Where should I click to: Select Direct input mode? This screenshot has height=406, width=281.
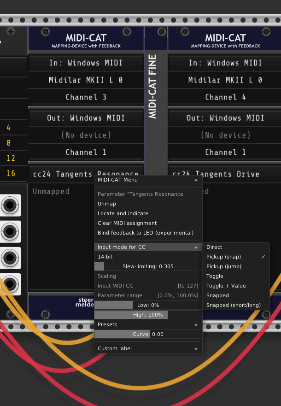coord(236,247)
